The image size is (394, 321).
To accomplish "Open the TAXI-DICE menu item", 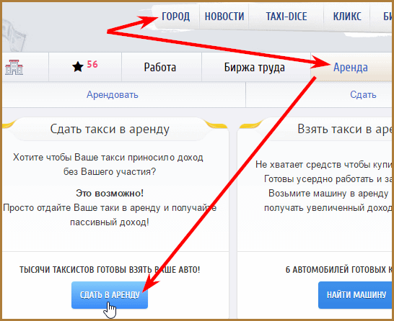I will coord(286,17).
